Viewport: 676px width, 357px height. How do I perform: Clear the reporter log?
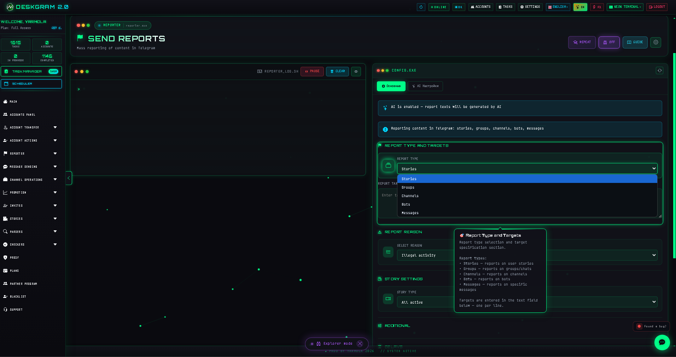point(338,71)
